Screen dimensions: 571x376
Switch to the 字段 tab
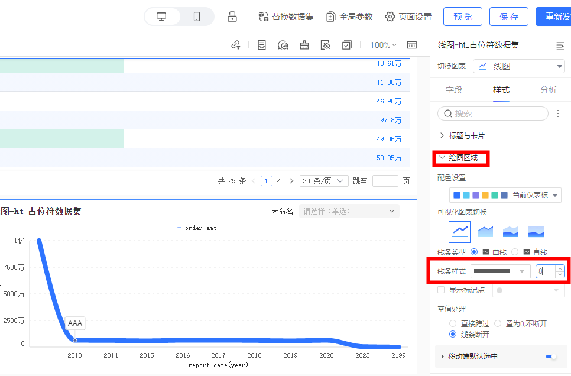click(454, 90)
